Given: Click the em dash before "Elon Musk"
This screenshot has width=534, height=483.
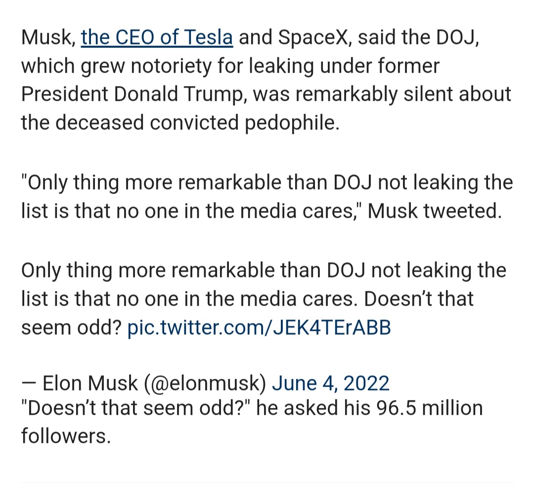Looking at the screenshot, I should pyautogui.click(x=29, y=383).
